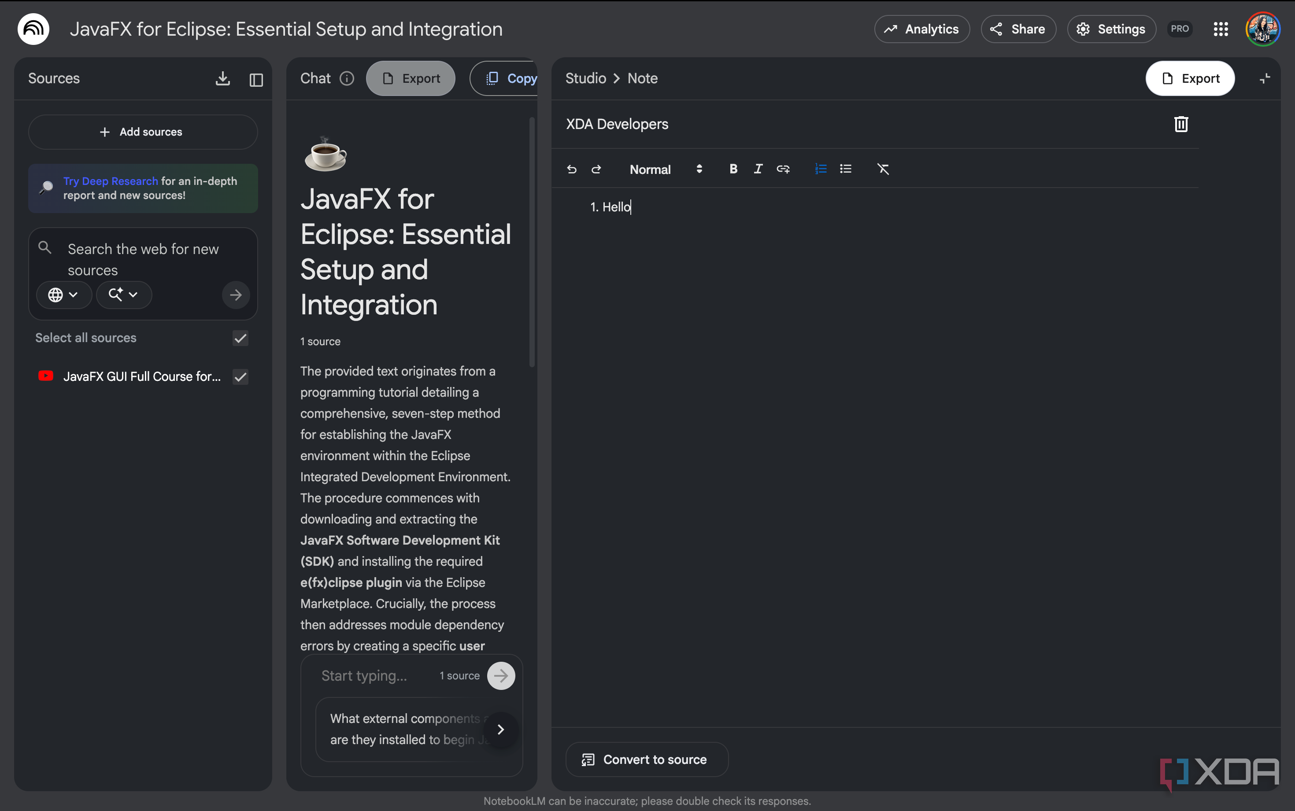Click the magnifier icon in the web search box
The height and width of the screenshot is (811, 1295).
point(45,247)
